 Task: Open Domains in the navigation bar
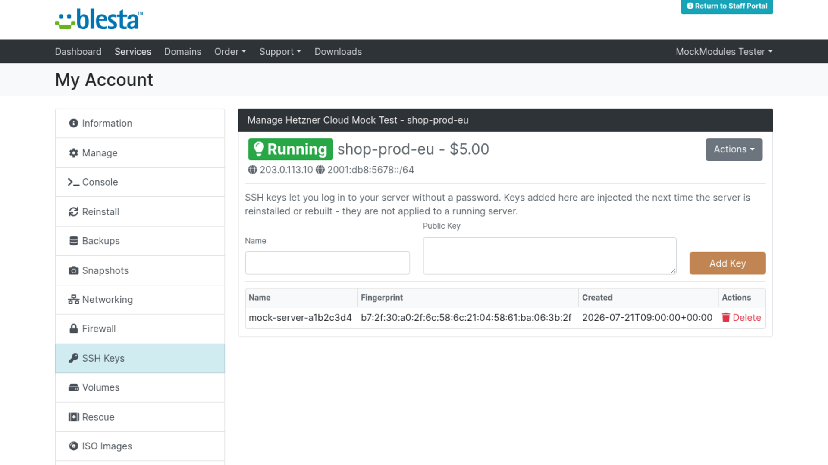(183, 52)
